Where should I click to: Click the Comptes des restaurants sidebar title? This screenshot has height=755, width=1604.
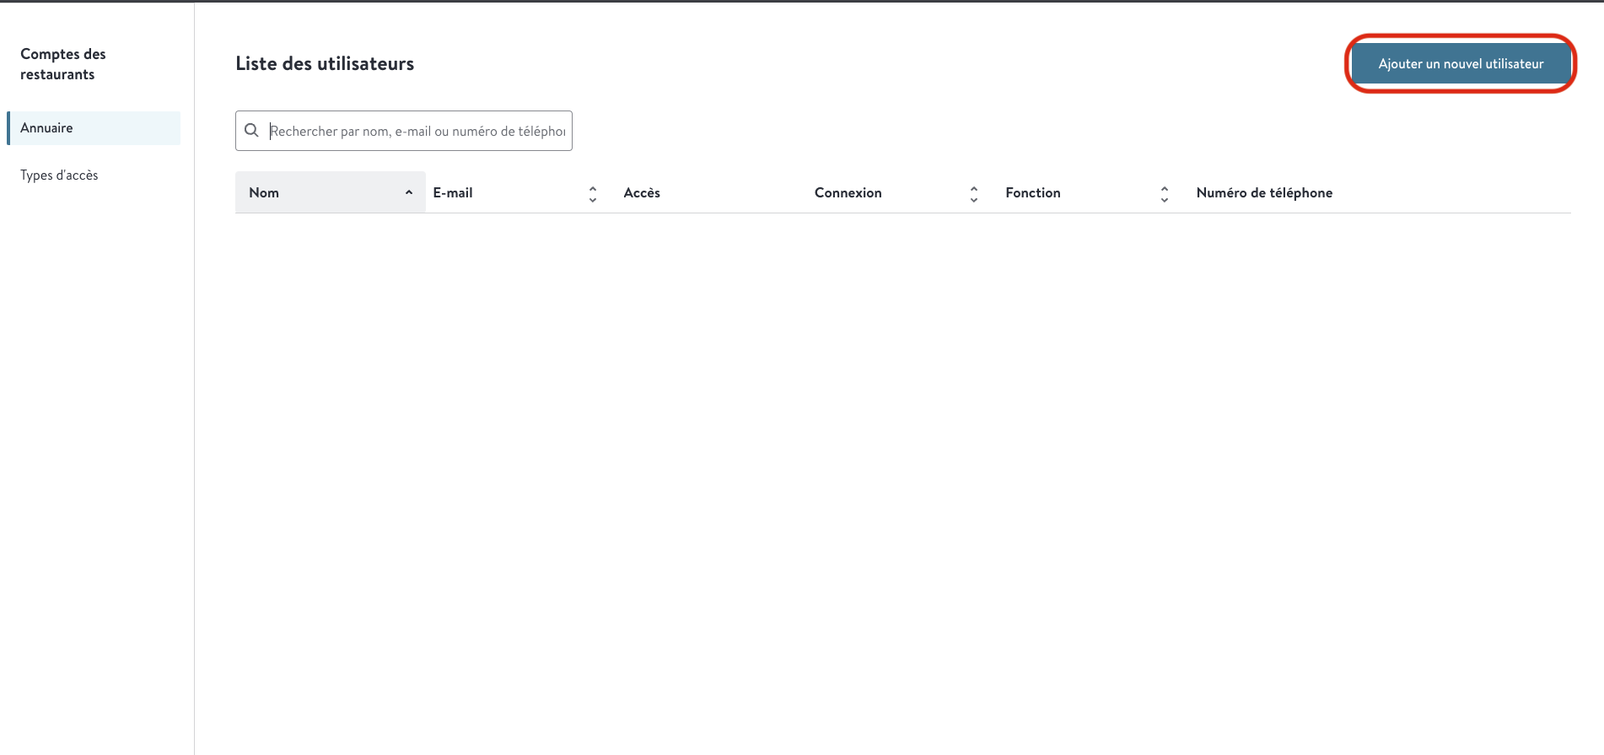click(x=63, y=64)
